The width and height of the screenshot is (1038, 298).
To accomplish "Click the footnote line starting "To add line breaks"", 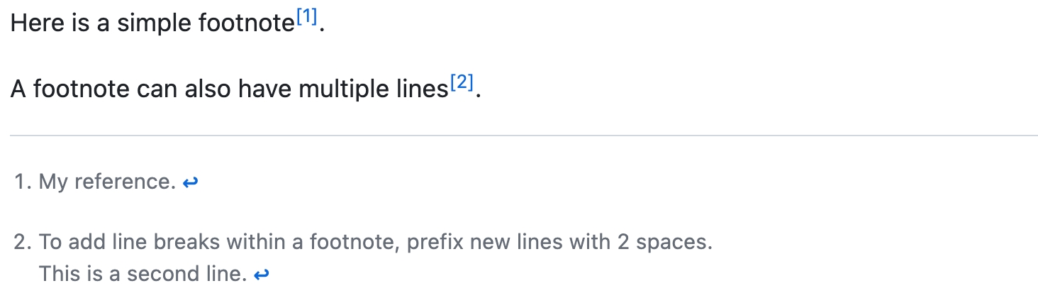I will tap(376, 243).
